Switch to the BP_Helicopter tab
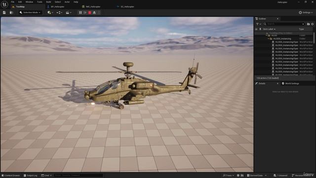Image resolution: width=316 pixels, height=178 pixels. [57, 6]
